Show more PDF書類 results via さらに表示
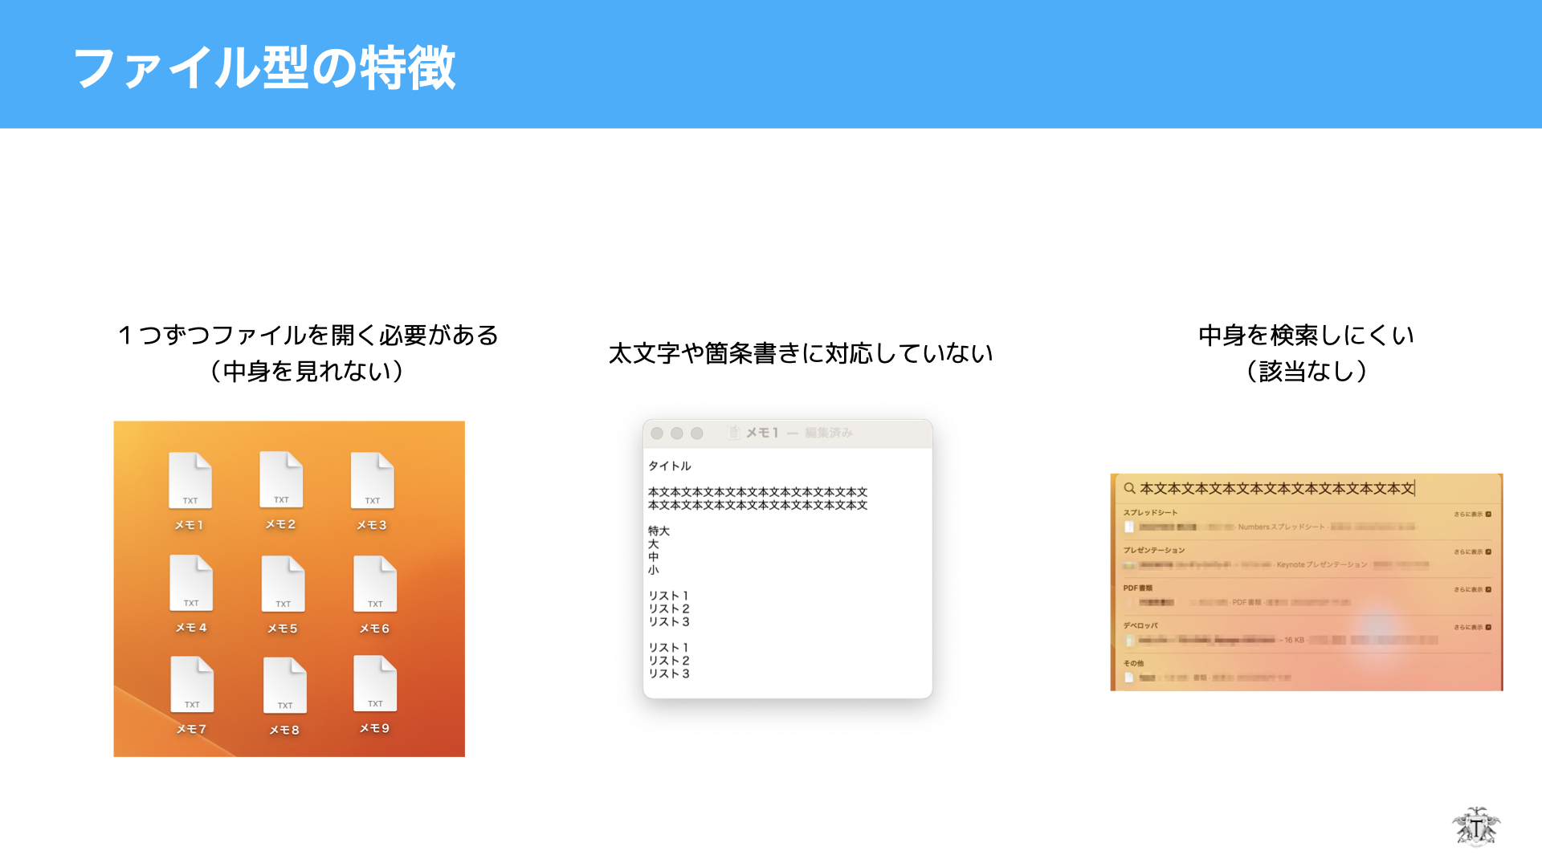Image resolution: width=1542 pixels, height=867 pixels. (1472, 589)
